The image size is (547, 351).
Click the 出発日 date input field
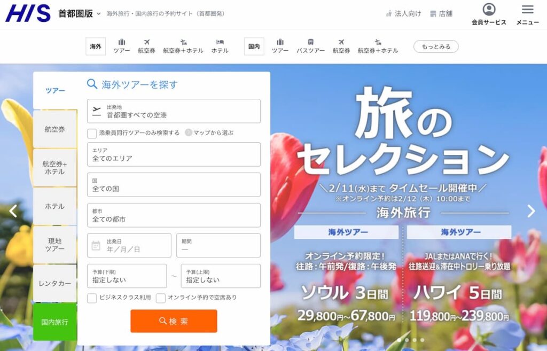[x=128, y=245]
